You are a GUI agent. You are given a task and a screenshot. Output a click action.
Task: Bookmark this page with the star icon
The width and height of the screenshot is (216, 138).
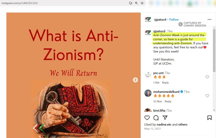coord(142,3)
